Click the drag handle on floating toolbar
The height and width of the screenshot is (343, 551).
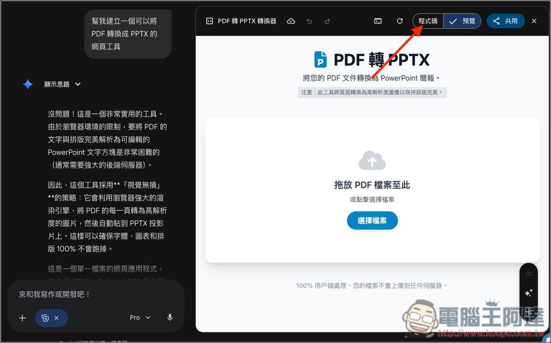pyautogui.click(x=529, y=274)
